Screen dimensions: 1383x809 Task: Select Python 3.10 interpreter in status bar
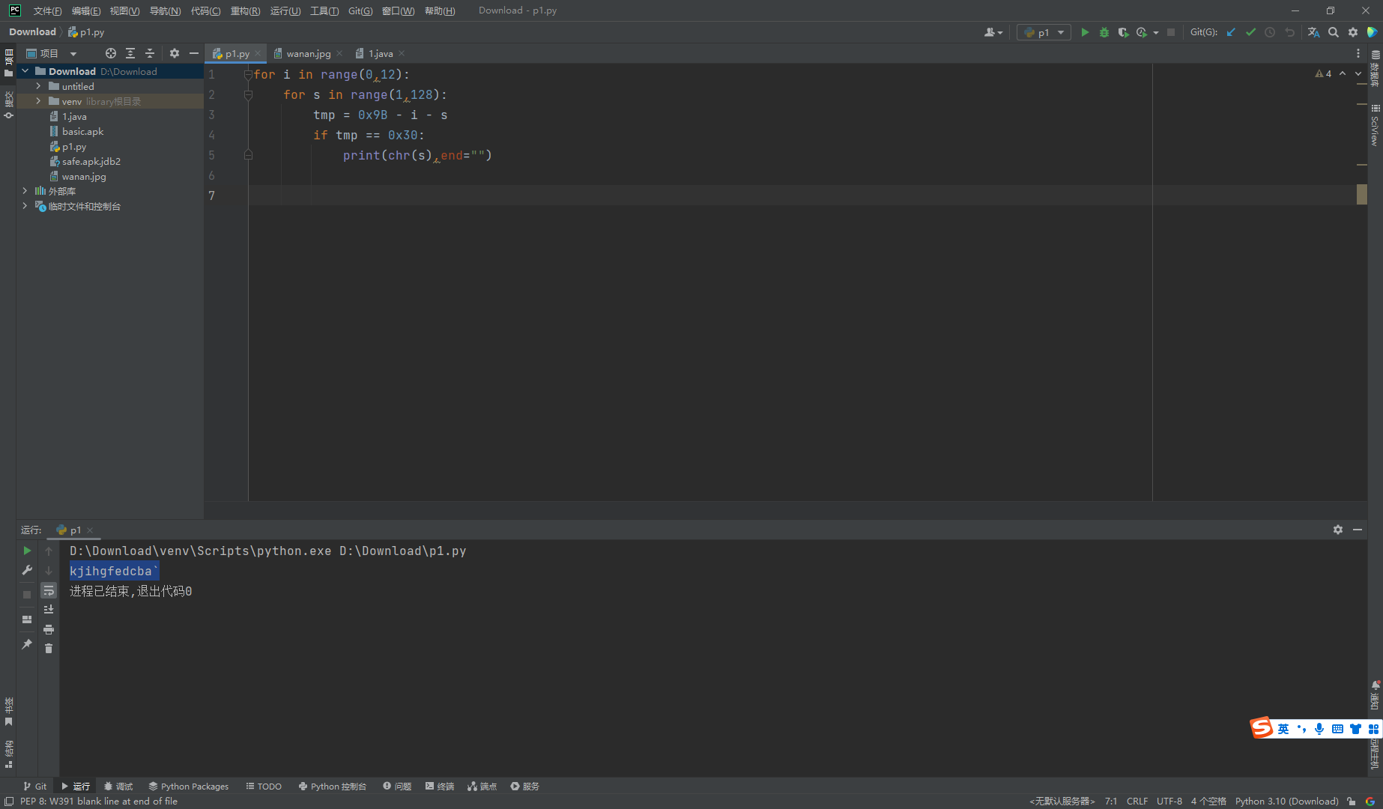[x=1286, y=801]
